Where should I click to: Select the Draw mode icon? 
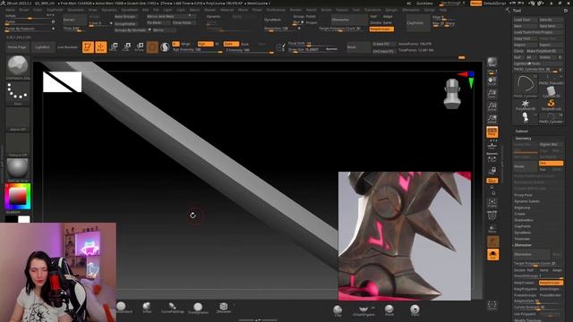(101, 47)
